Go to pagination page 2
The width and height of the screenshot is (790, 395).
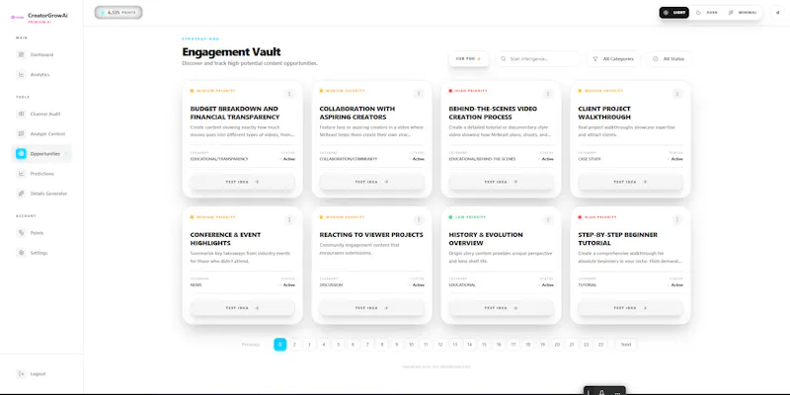point(294,345)
